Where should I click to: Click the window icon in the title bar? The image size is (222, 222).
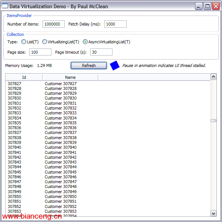[5, 6]
